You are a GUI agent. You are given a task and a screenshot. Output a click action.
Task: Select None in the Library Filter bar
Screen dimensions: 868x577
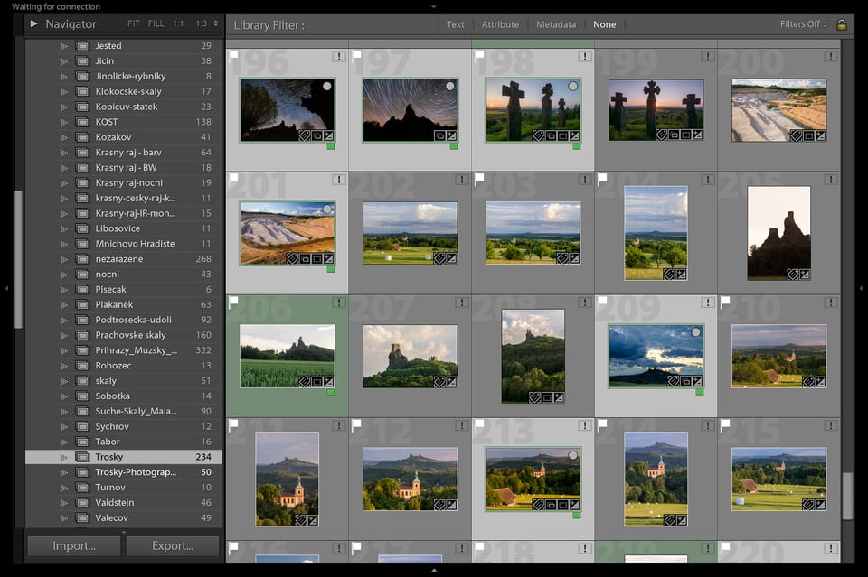click(605, 24)
